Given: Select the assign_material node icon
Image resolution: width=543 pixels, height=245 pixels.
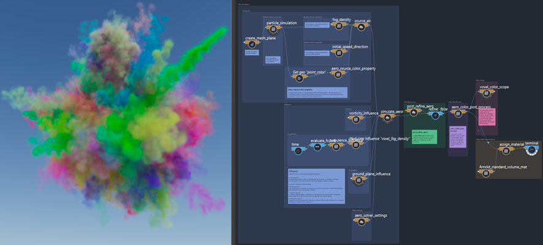Looking at the screenshot, I should [x=506, y=151].
